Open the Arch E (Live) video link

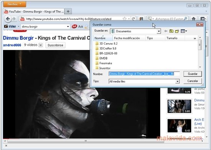click(199, 122)
